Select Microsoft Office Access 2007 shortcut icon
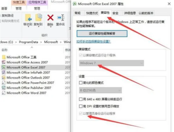 [x=4, y=62]
